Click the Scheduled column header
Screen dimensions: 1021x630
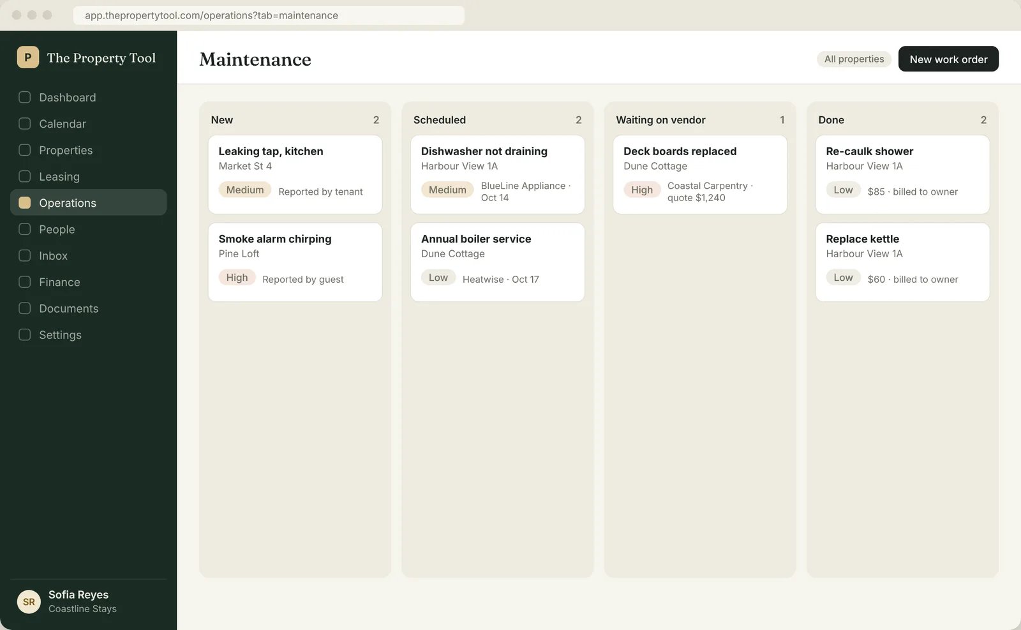440,120
